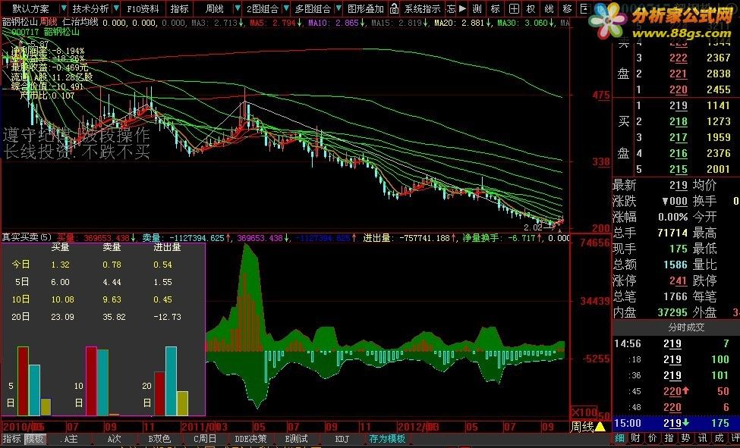
Task: Click the 20日 进出量 value -12.73
Action: [167, 317]
